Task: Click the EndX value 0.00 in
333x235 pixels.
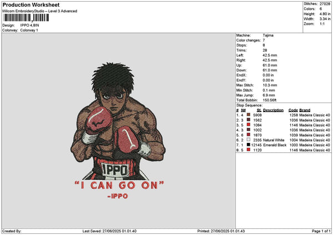Action: (268, 75)
